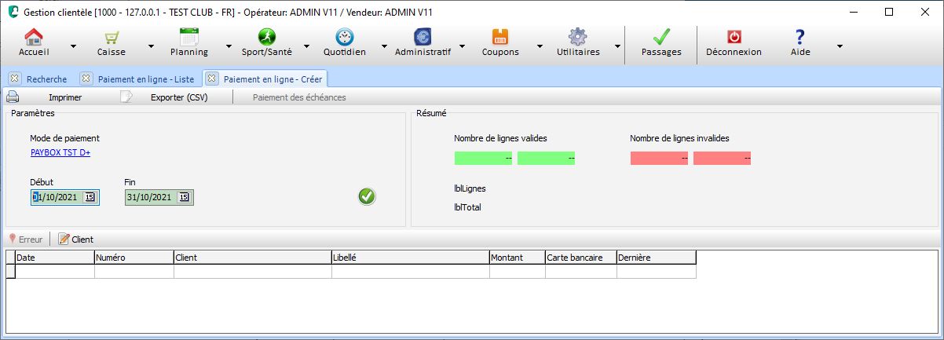Expand the Aide dropdown arrow

(x=840, y=46)
